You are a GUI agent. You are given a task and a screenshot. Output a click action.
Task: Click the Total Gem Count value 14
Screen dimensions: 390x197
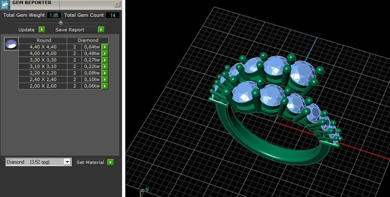[x=113, y=15]
